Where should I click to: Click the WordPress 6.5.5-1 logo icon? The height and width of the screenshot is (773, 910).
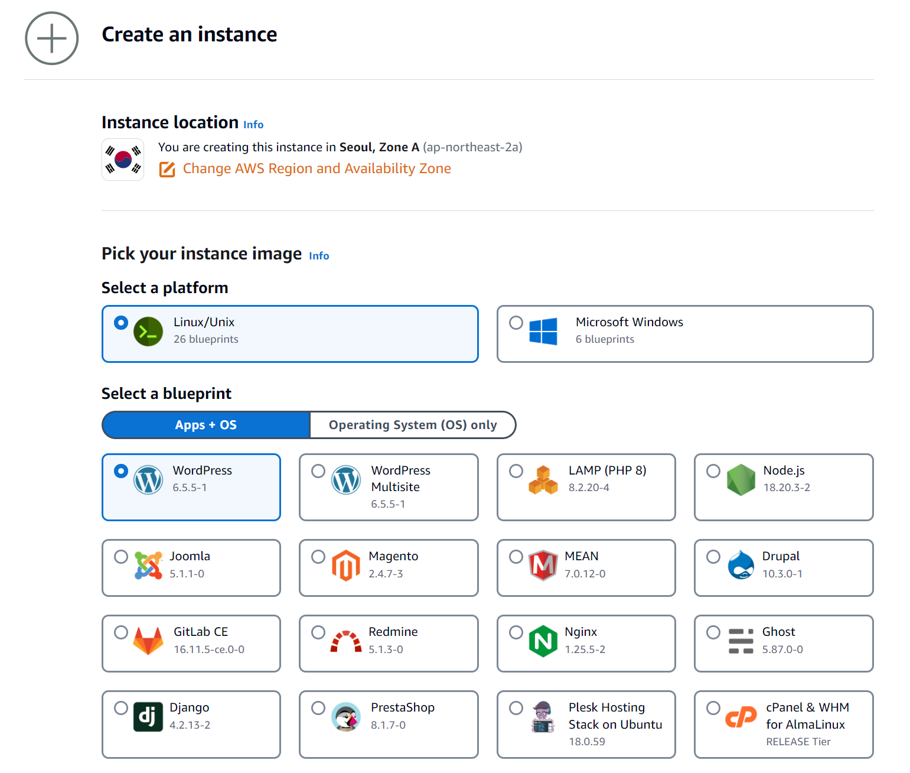coord(148,480)
